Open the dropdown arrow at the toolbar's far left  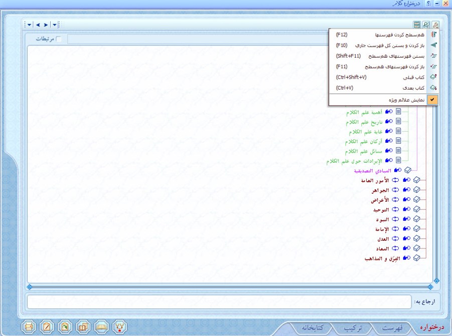point(29,25)
